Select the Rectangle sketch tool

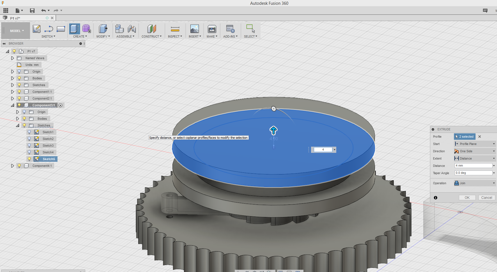[61, 29]
